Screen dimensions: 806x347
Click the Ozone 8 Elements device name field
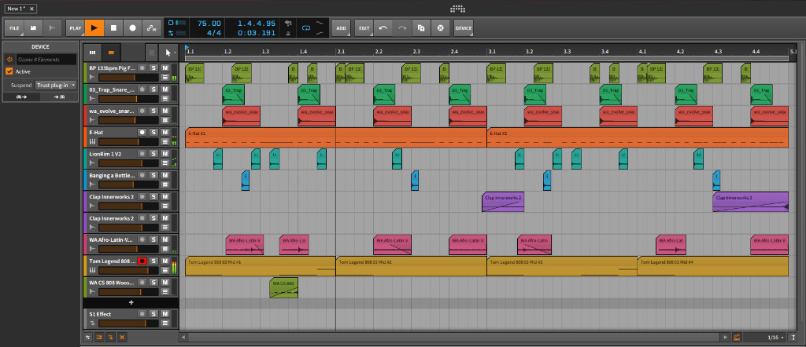(x=46, y=60)
